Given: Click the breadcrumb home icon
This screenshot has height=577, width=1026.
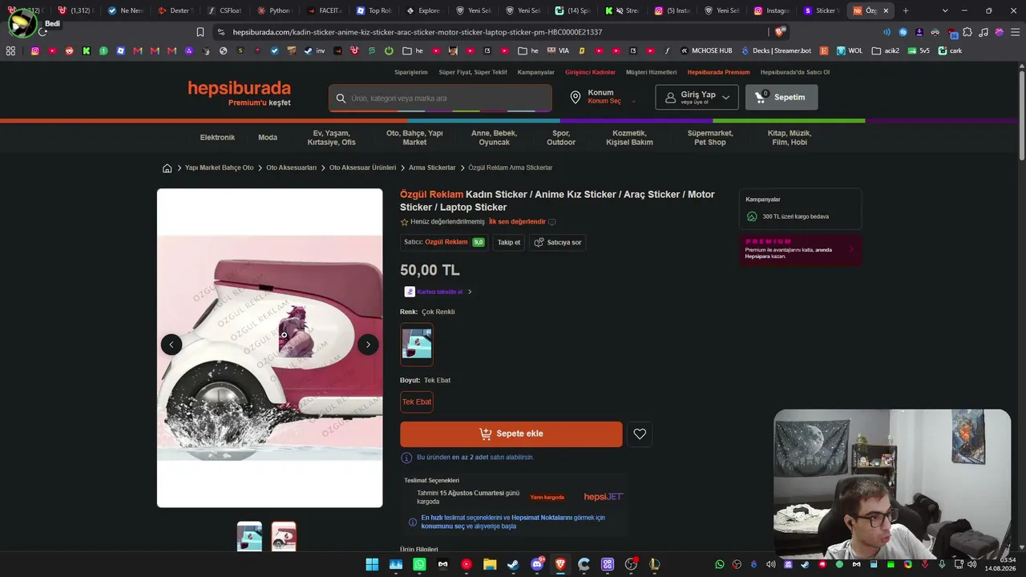Looking at the screenshot, I should pos(167,168).
